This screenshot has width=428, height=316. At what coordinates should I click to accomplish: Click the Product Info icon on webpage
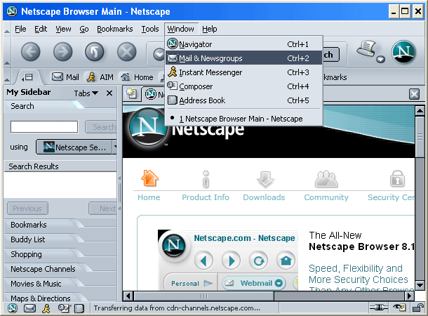point(206,179)
